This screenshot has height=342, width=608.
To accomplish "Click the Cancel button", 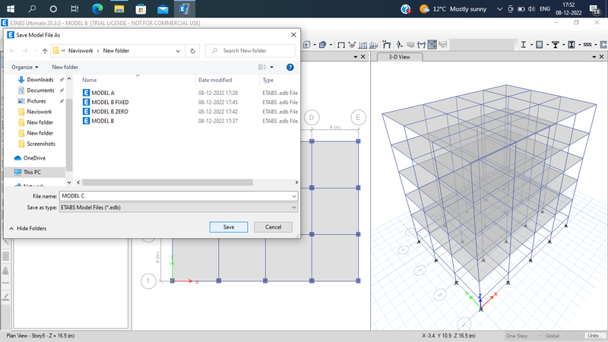I will pos(273,226).
